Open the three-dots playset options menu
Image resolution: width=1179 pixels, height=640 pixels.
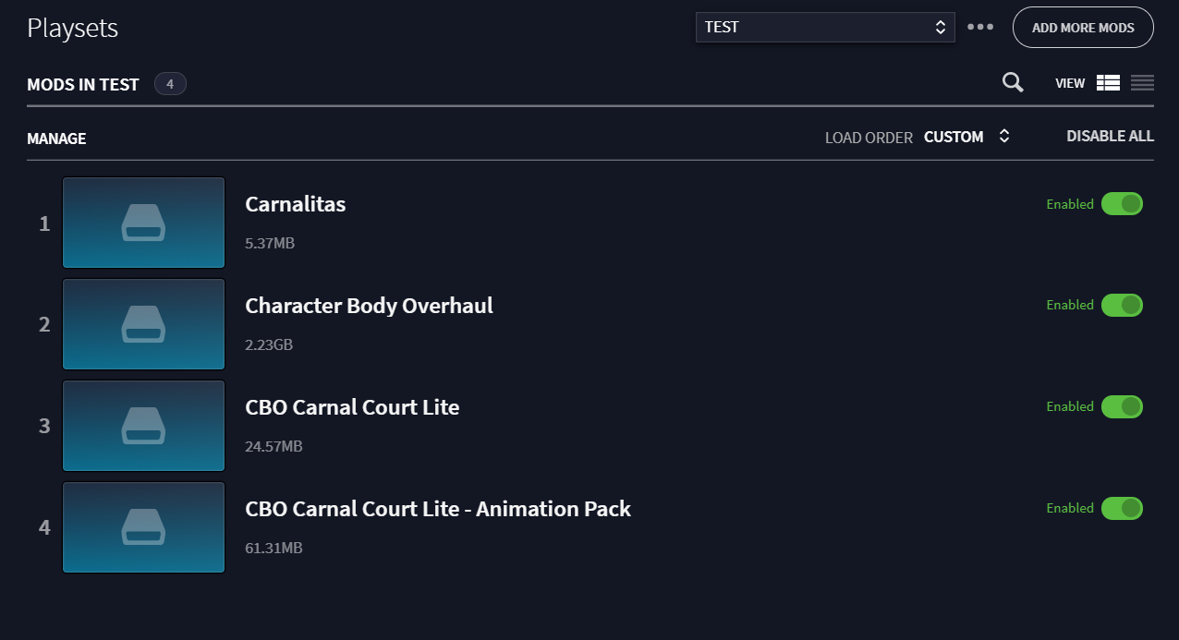click(x=980, y=27)
